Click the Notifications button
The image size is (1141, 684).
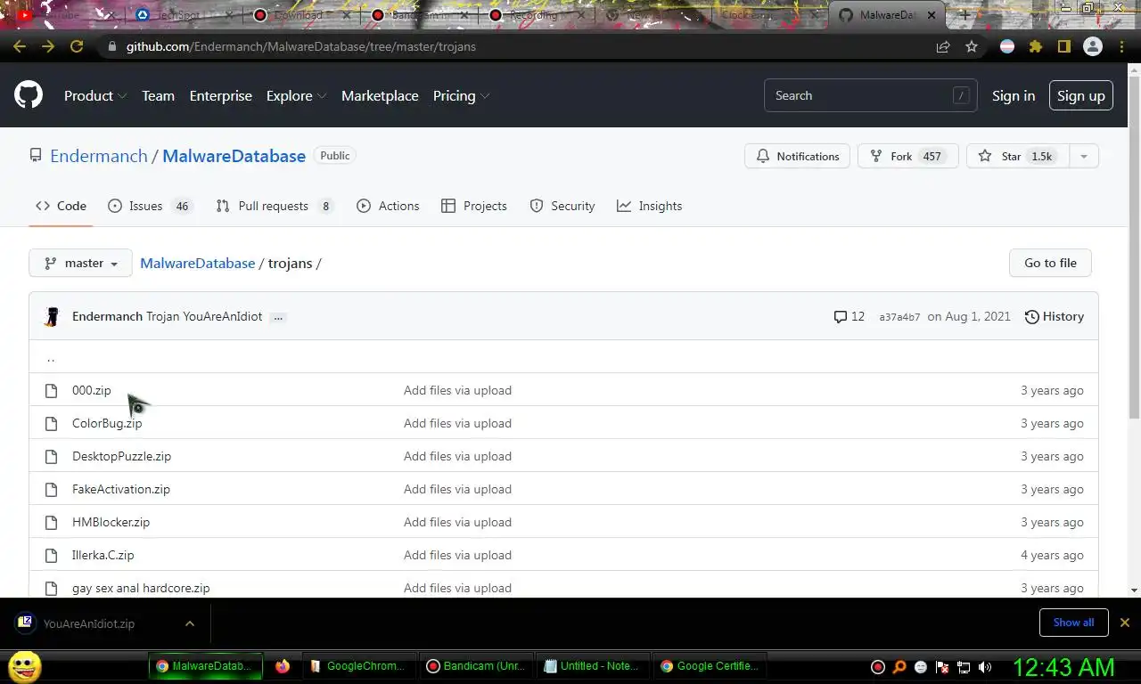pos(797,156)
